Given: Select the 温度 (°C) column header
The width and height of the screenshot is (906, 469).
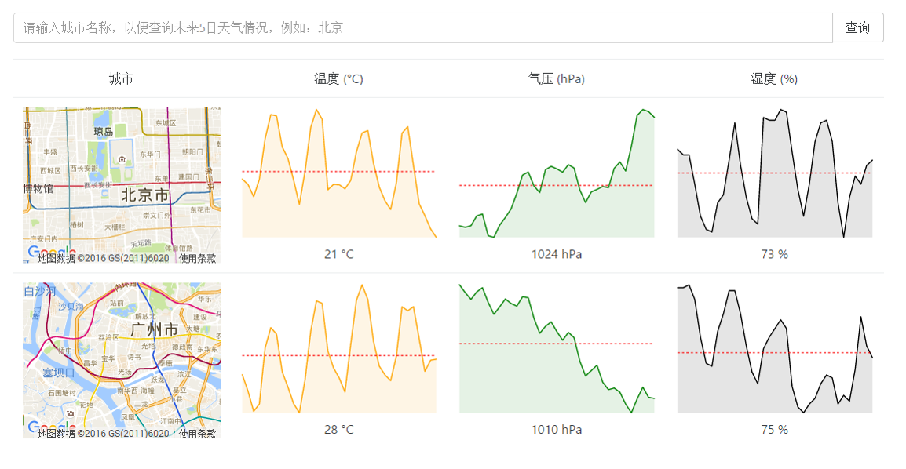Looking at the screenshot, I should pyautogui.click(x=338, y=79).
